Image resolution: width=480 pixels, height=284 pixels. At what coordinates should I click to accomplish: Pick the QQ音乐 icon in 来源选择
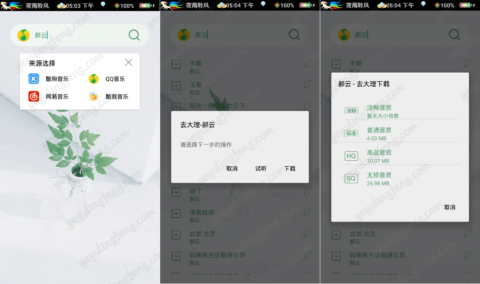coord(94,79)
